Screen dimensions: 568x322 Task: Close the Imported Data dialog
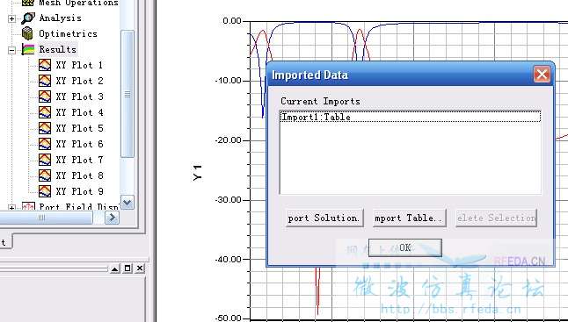542,75
